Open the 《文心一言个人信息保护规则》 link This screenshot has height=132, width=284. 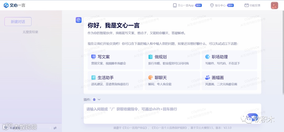(x=169, y=128)
